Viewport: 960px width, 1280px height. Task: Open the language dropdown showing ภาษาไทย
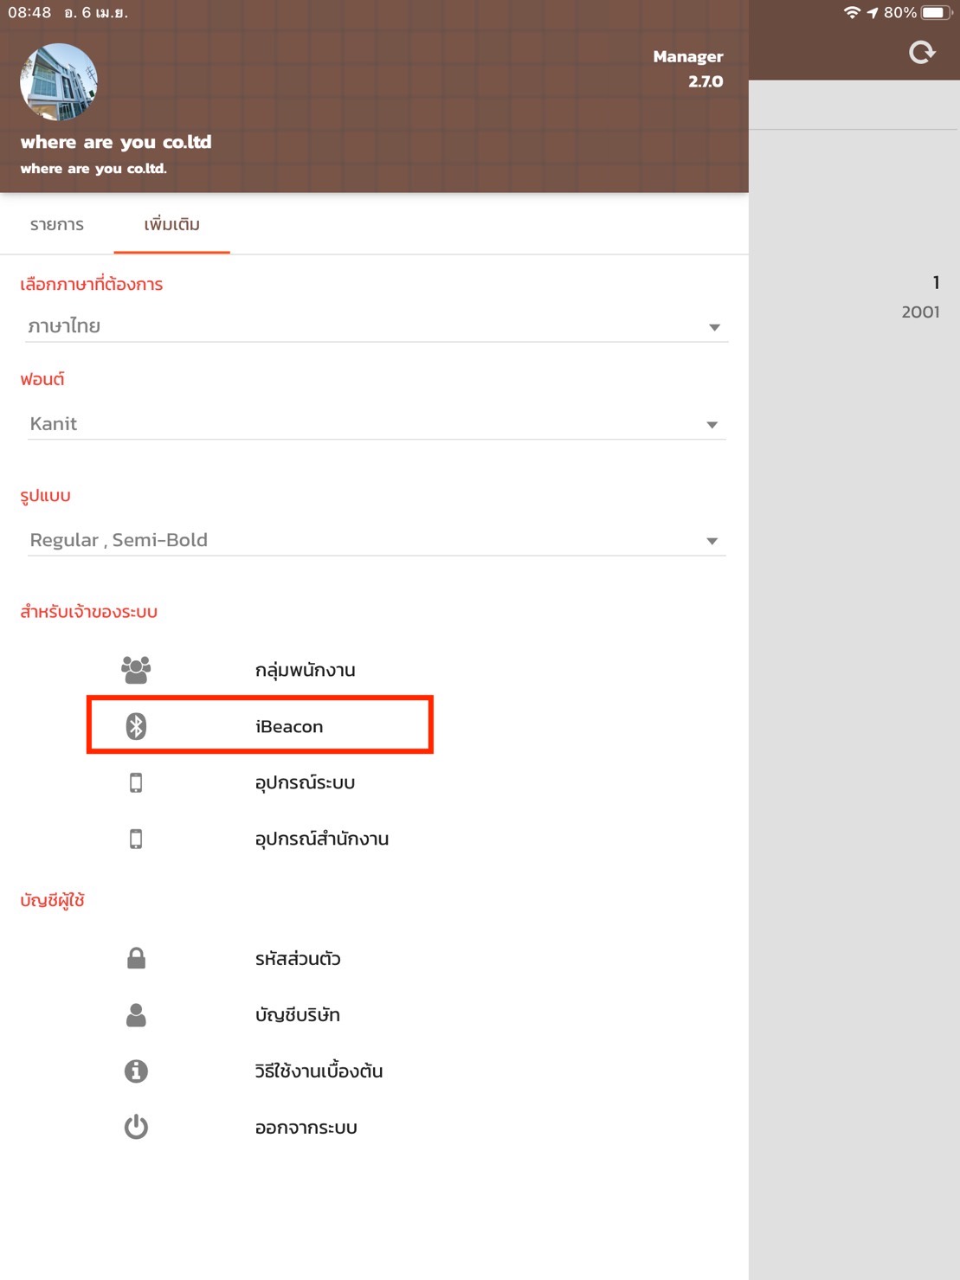click(x=376, y=326)
